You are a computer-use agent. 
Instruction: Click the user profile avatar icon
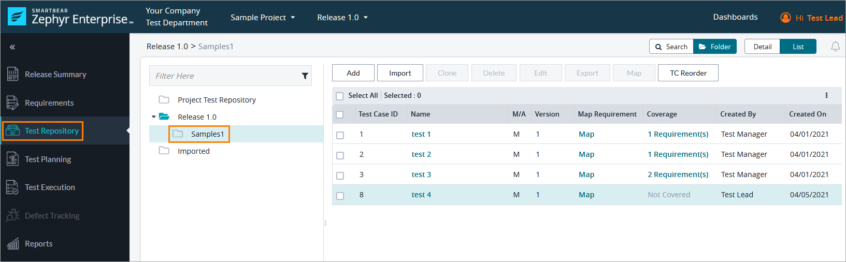pos(785,18)
